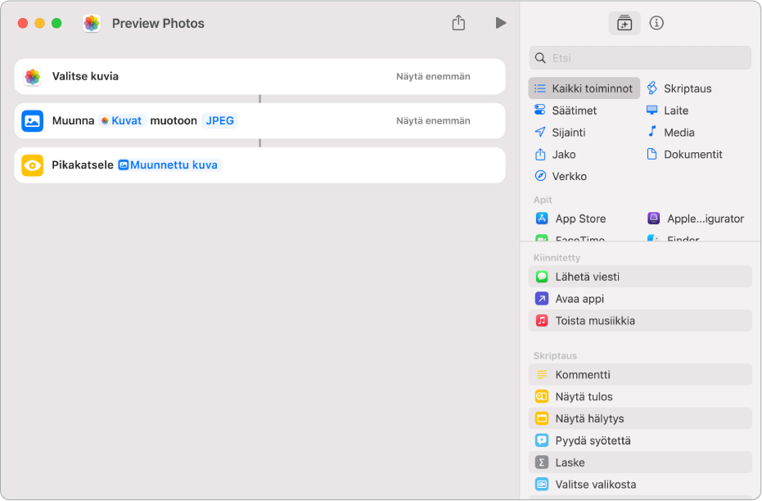The width and height of the screenshot is (762, 501).
Task: Click the Kuvat variable token
Action: pyautogui.click(x=122, y=120)
